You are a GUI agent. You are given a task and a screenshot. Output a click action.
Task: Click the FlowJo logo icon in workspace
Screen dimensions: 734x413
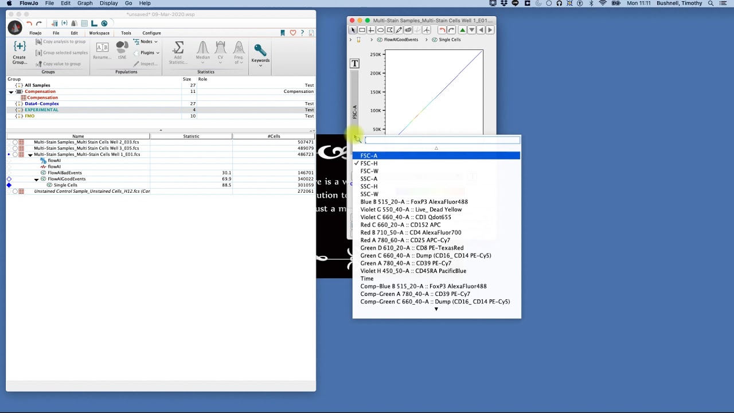[15, 26]
